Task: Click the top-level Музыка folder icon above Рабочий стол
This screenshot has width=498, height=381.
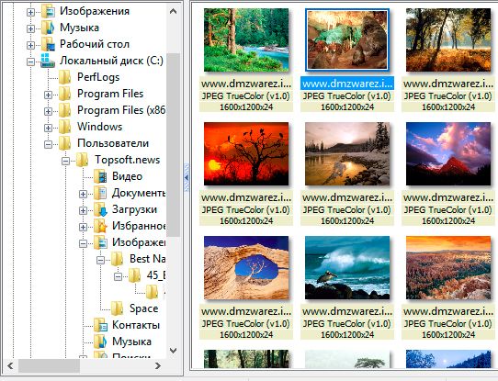Action: point(48,28)
